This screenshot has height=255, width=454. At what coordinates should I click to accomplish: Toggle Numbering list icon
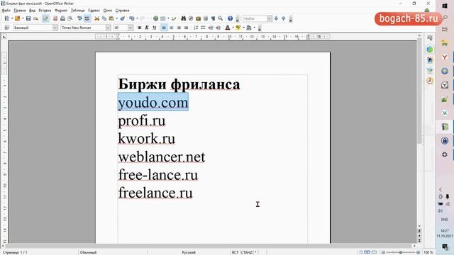click(196, 28)
